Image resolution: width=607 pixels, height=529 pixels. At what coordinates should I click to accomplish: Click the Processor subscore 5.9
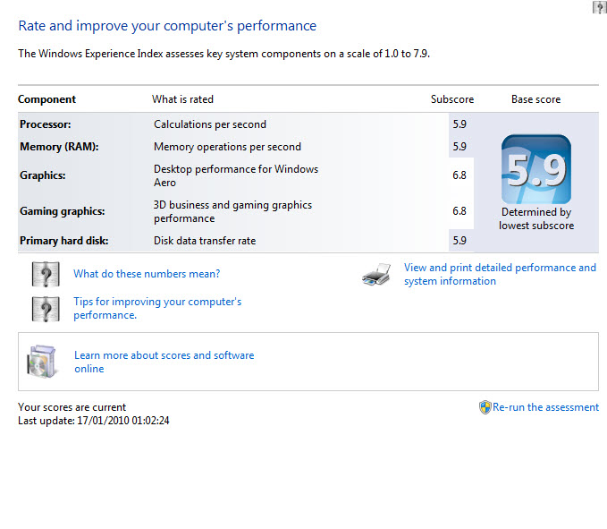coord(459,124)
